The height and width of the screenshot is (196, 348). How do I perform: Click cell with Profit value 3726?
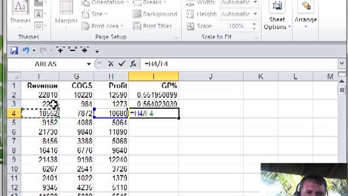click(x=111, y=169)
